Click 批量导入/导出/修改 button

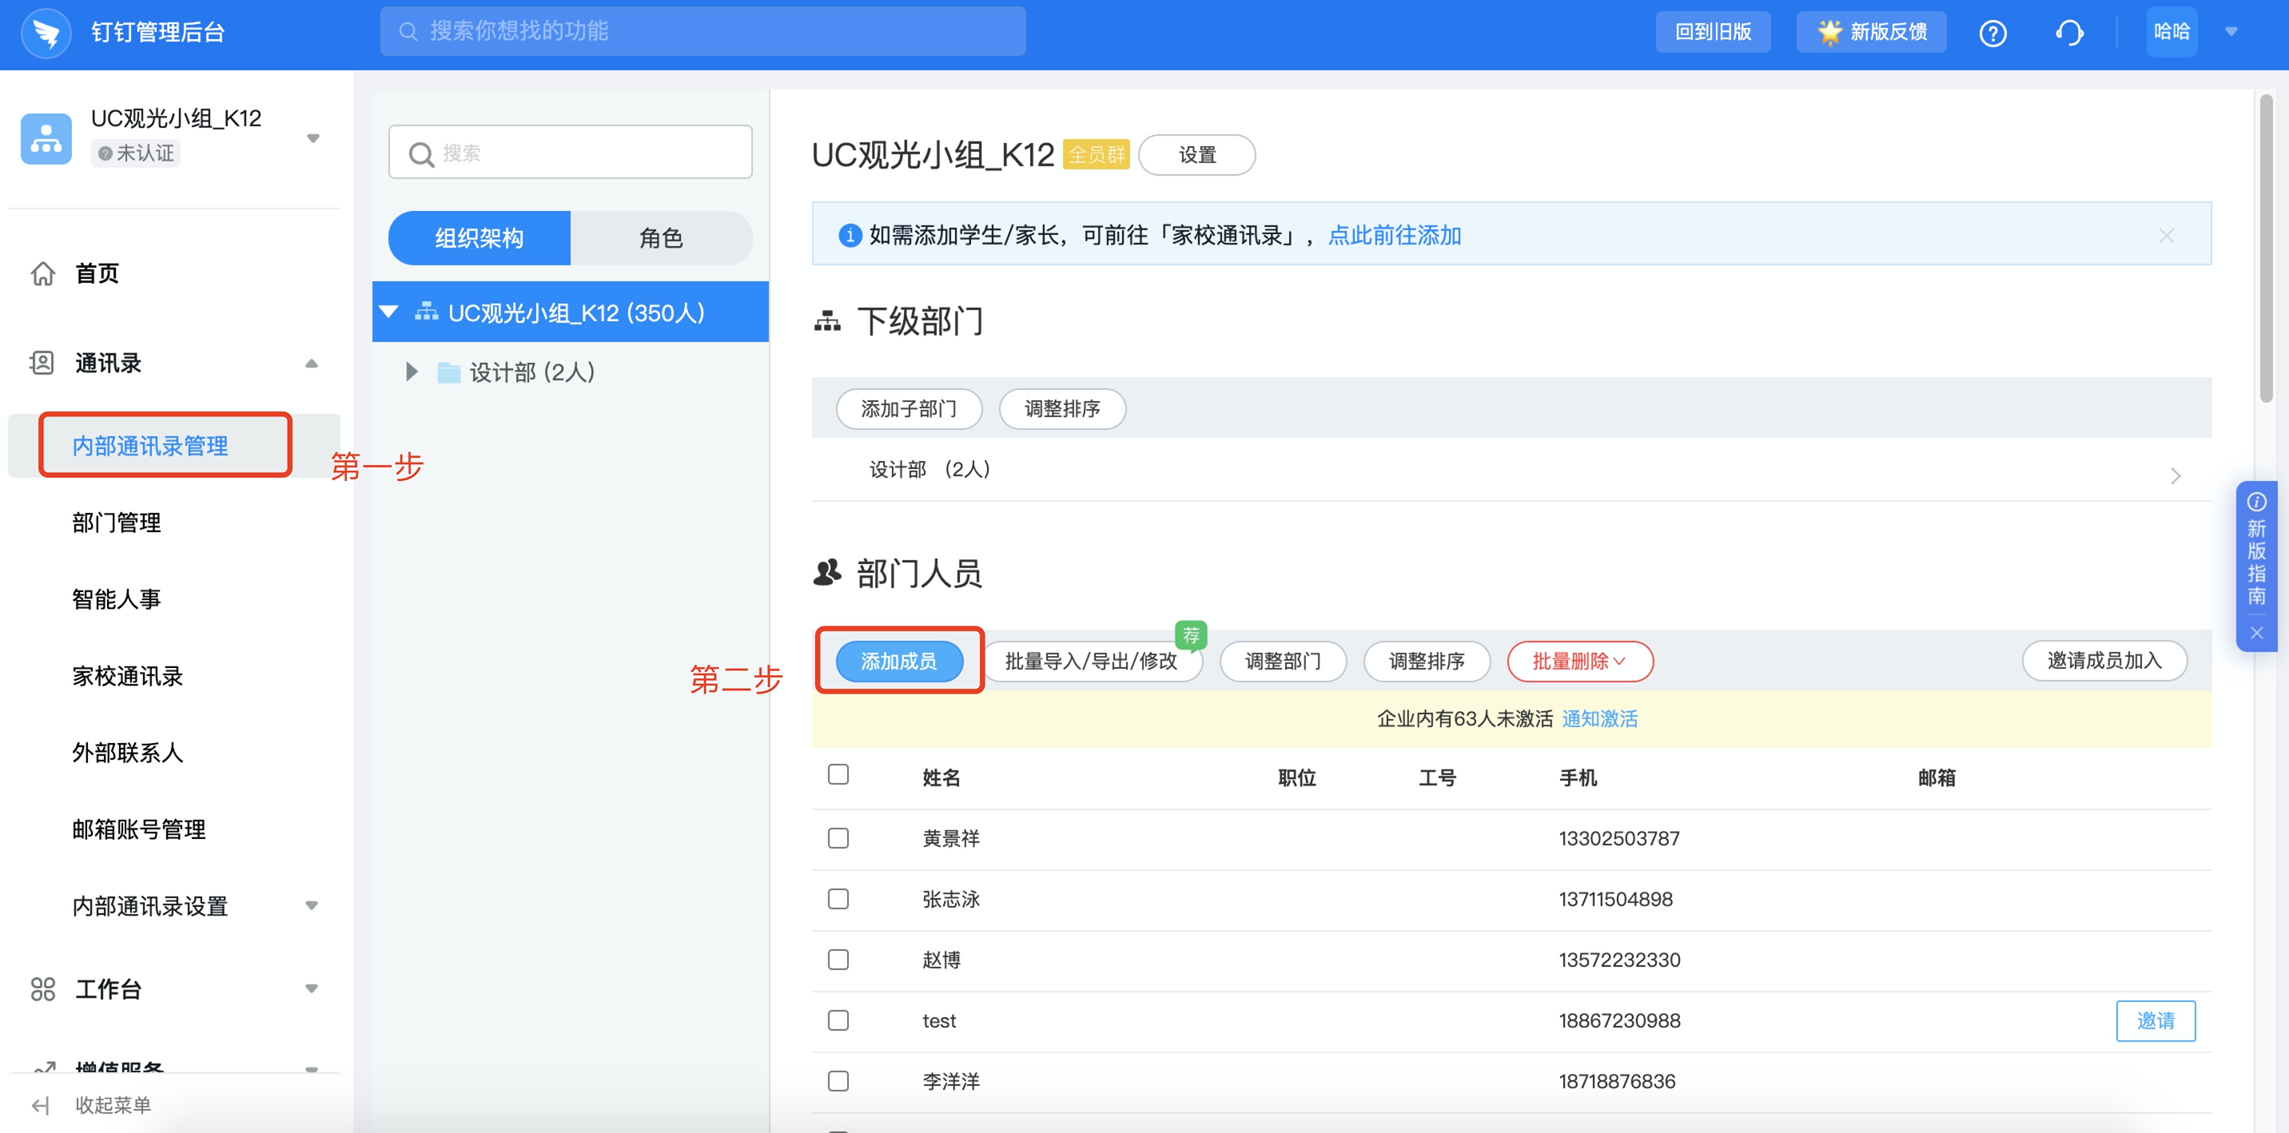point(1090,661)
